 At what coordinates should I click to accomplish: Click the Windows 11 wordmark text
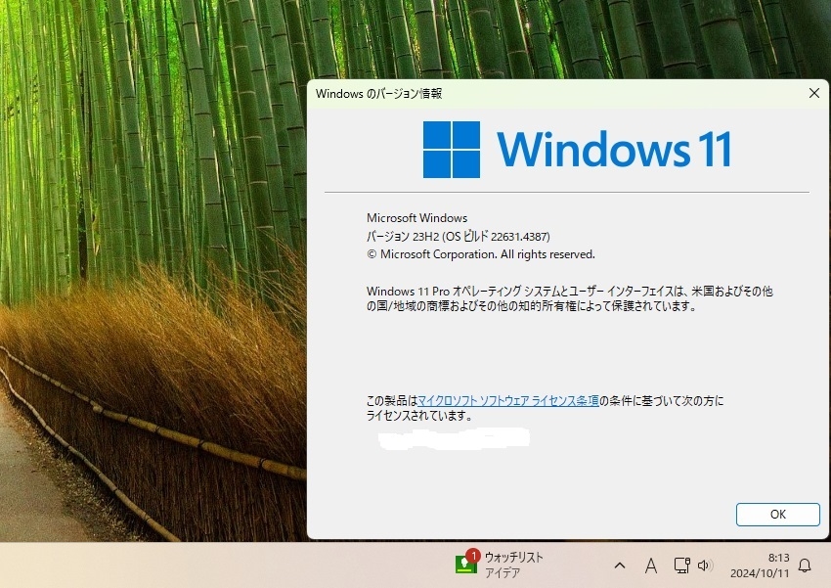pyautogui.click(x=615, y=150)
